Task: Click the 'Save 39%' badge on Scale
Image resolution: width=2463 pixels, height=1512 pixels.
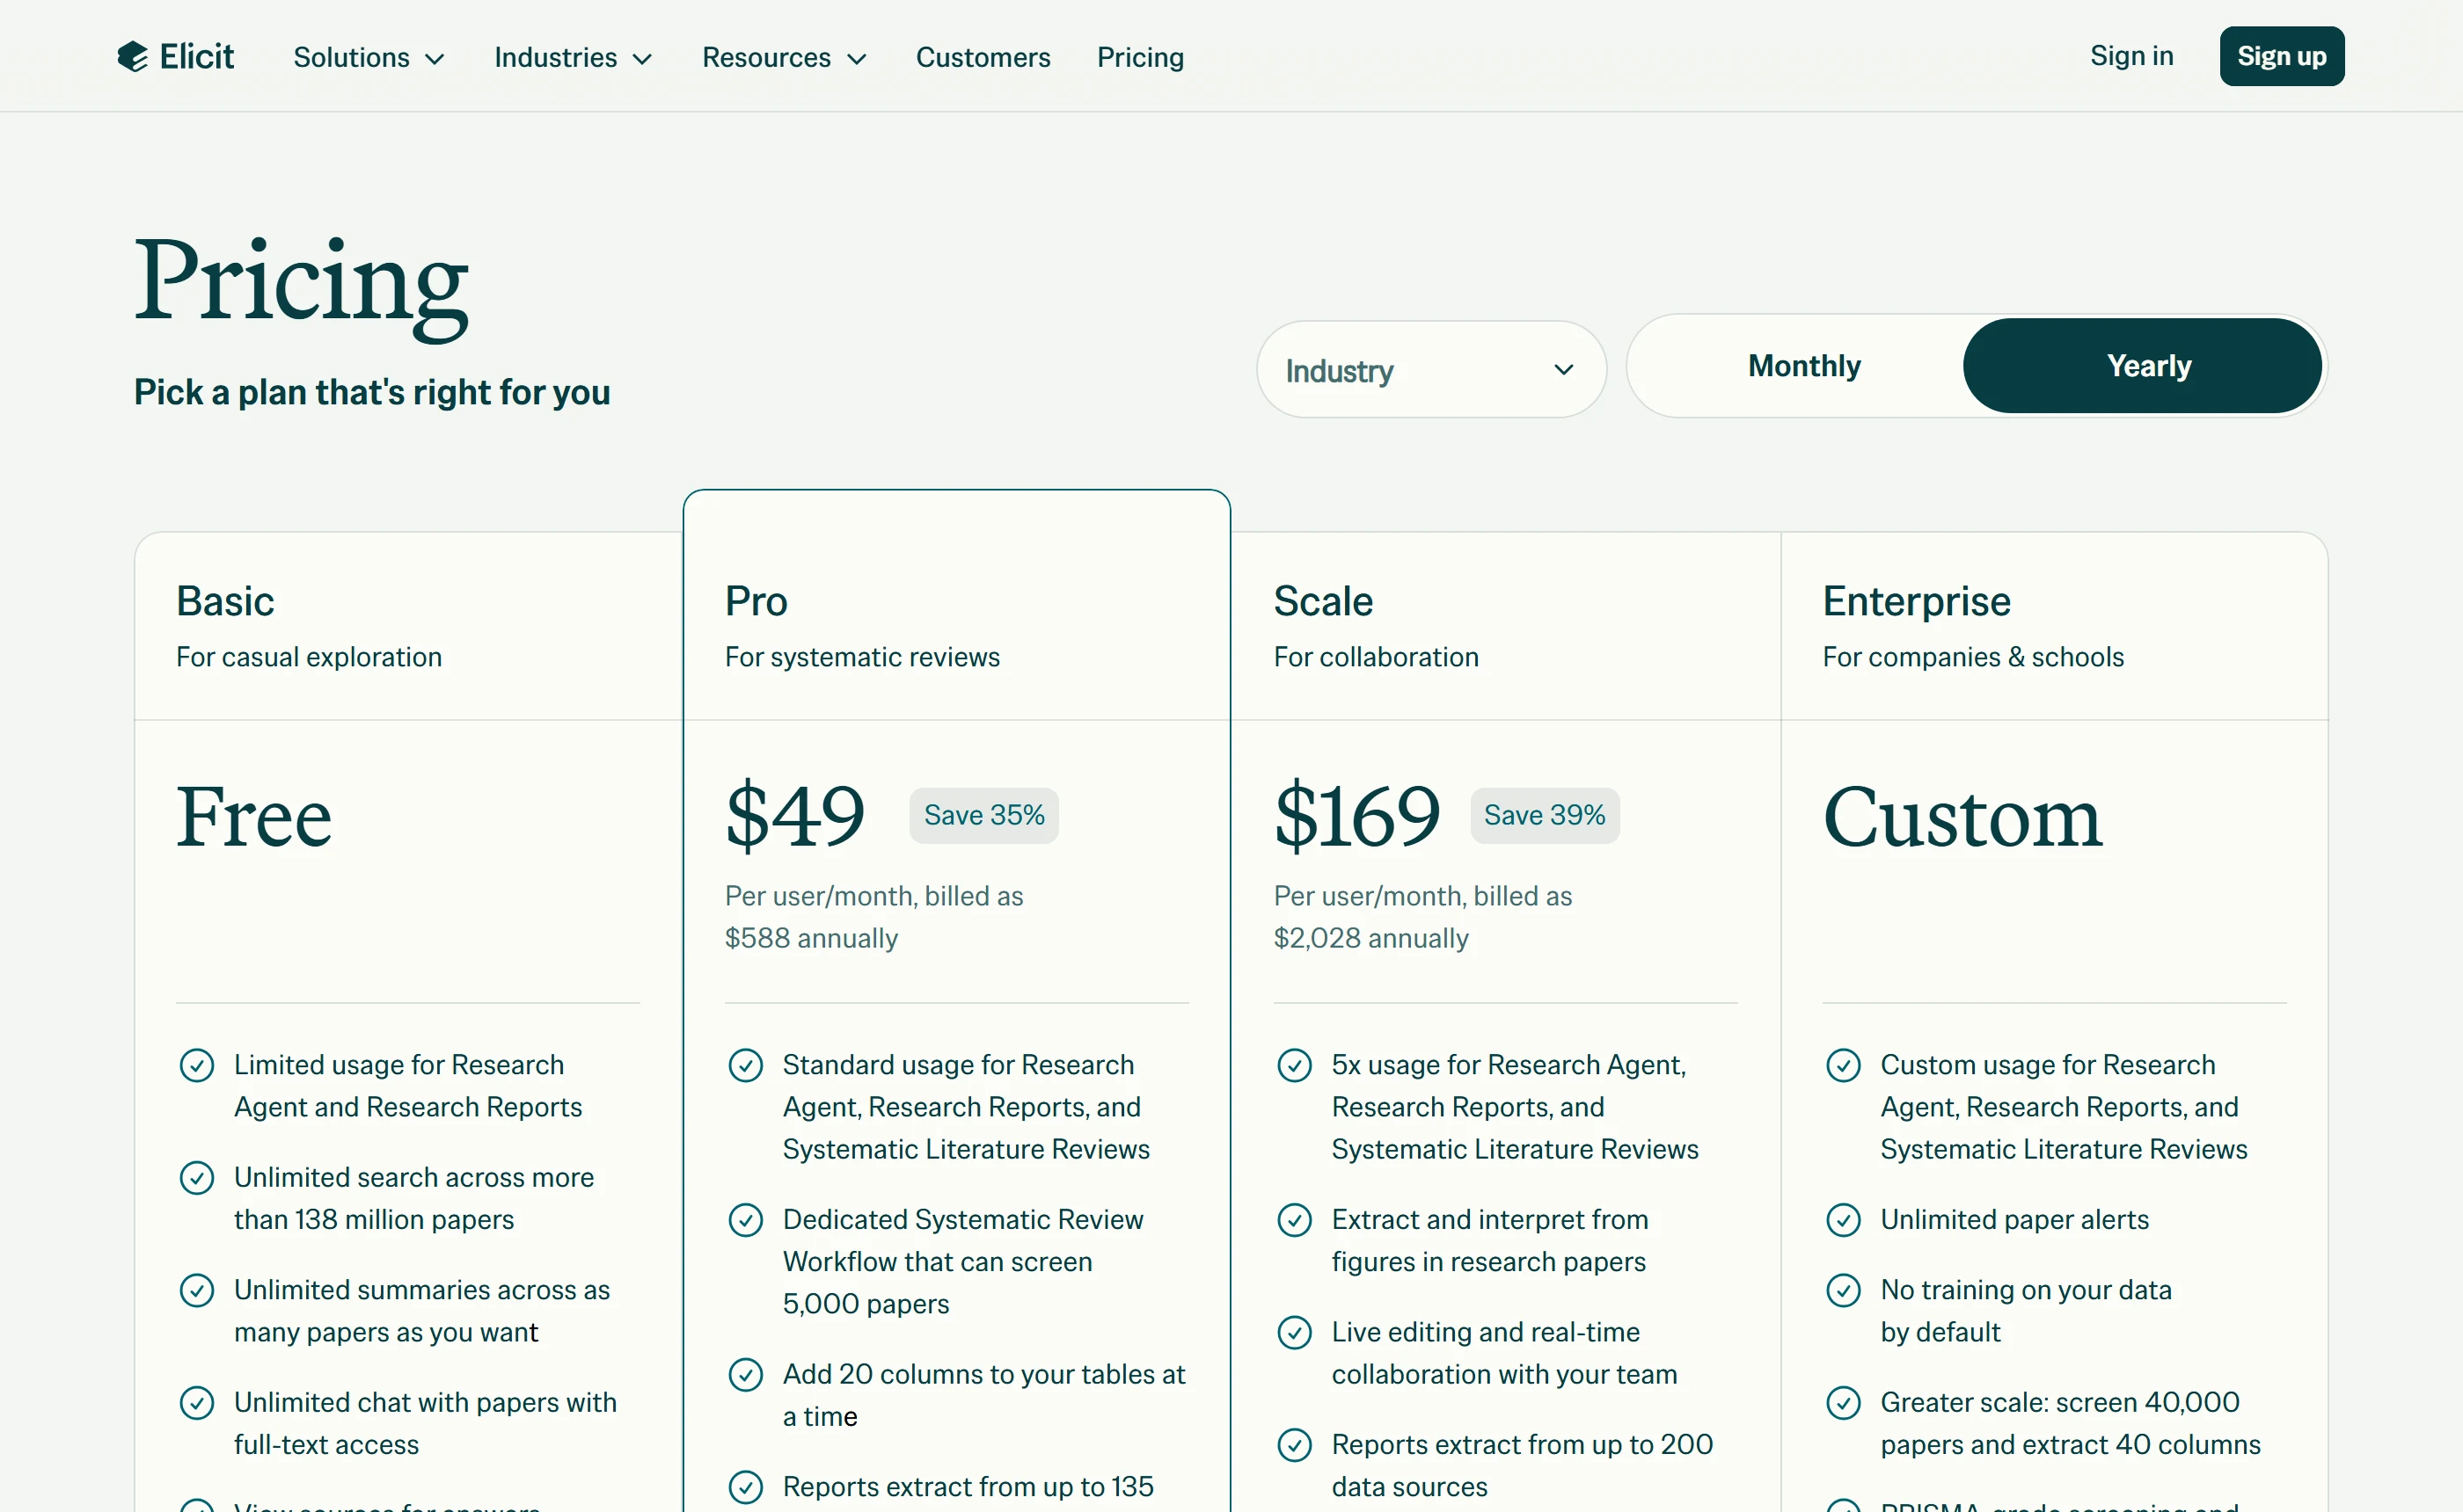Action: 1545,815
